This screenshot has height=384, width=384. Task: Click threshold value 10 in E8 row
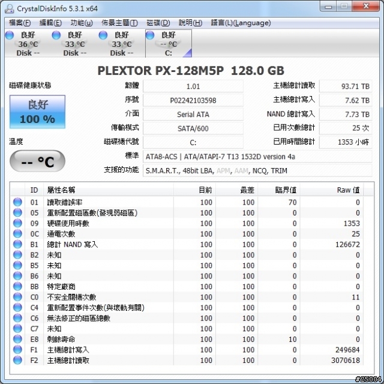[293, 339]
